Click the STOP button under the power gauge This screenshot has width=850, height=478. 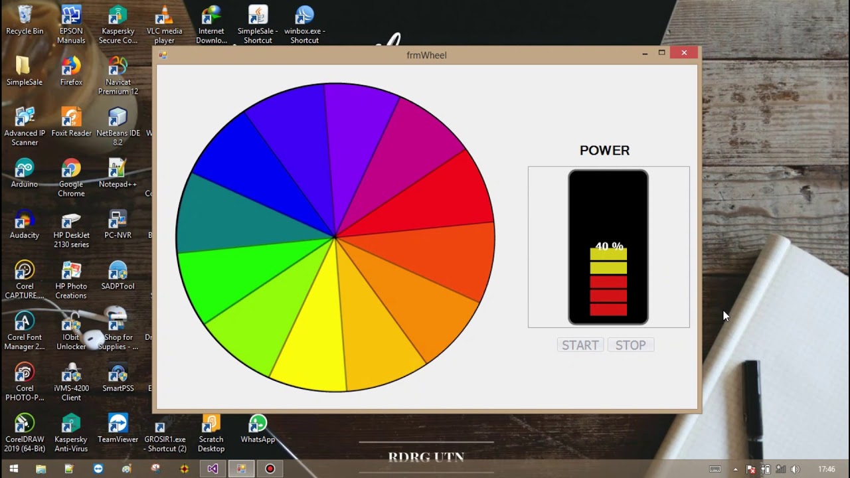(630, 345)
